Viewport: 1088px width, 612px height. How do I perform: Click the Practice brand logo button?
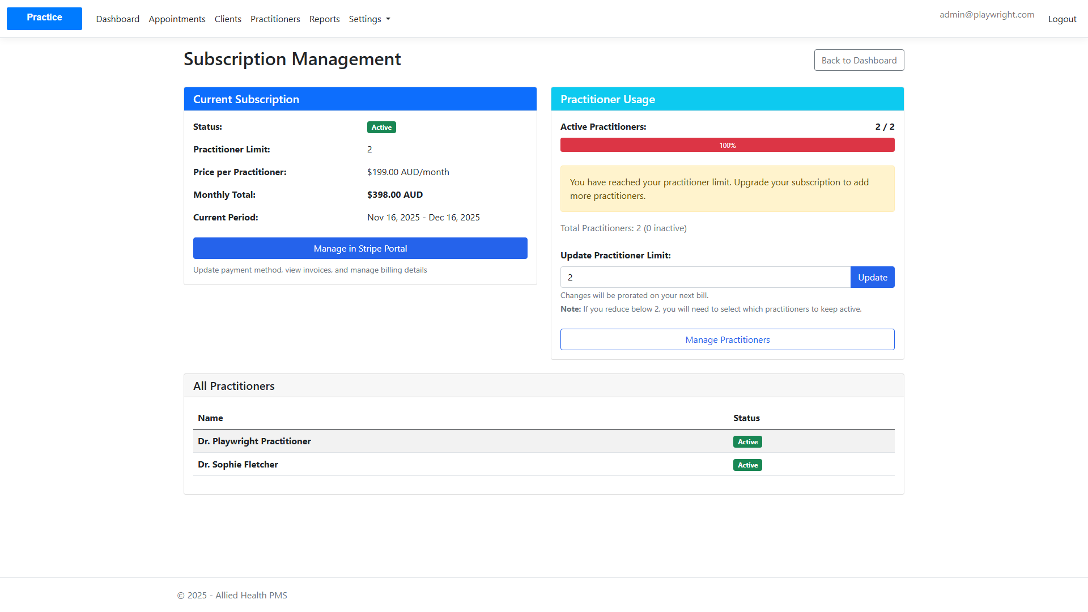[44, 19]
